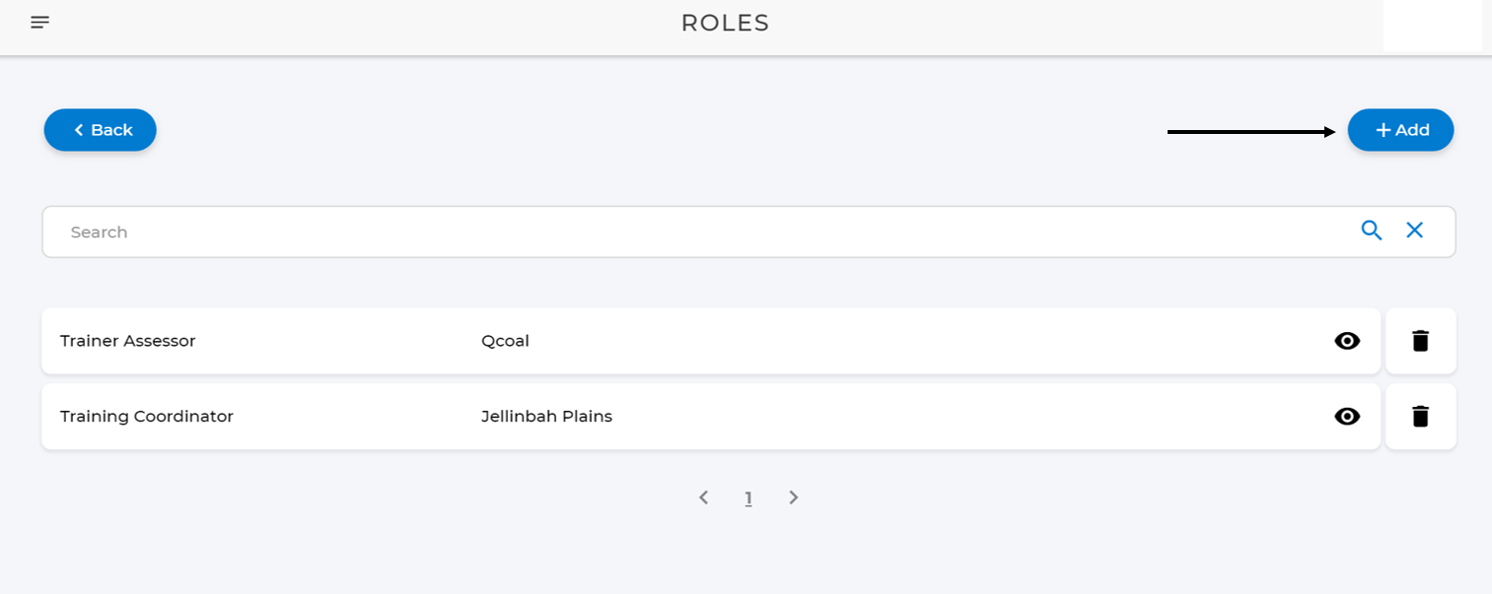Select the Training Coordinator role name

147,417
